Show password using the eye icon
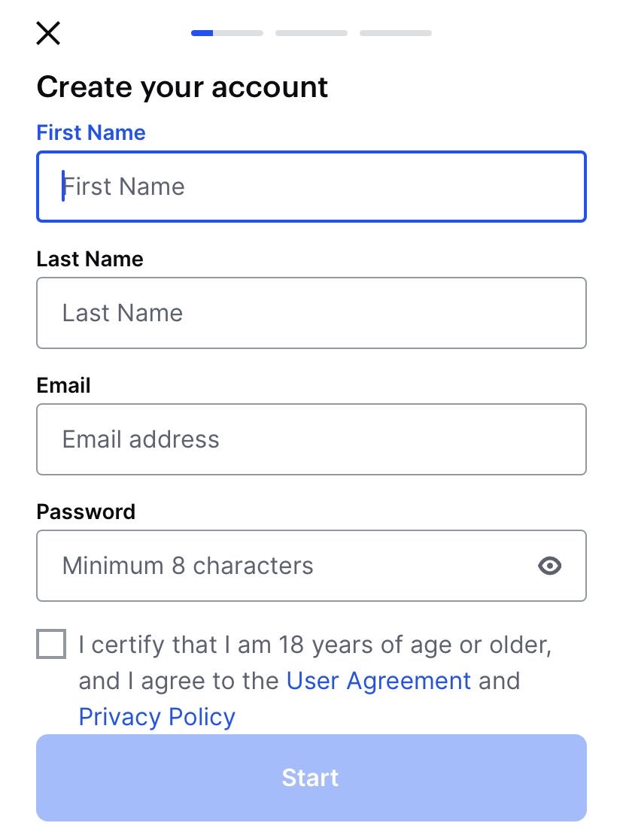This screenshot has height=829, width=623. coord(549,566)
